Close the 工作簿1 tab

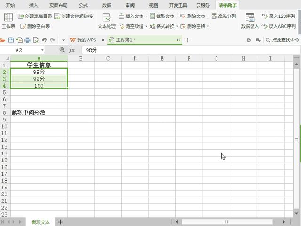coord(178,40)
